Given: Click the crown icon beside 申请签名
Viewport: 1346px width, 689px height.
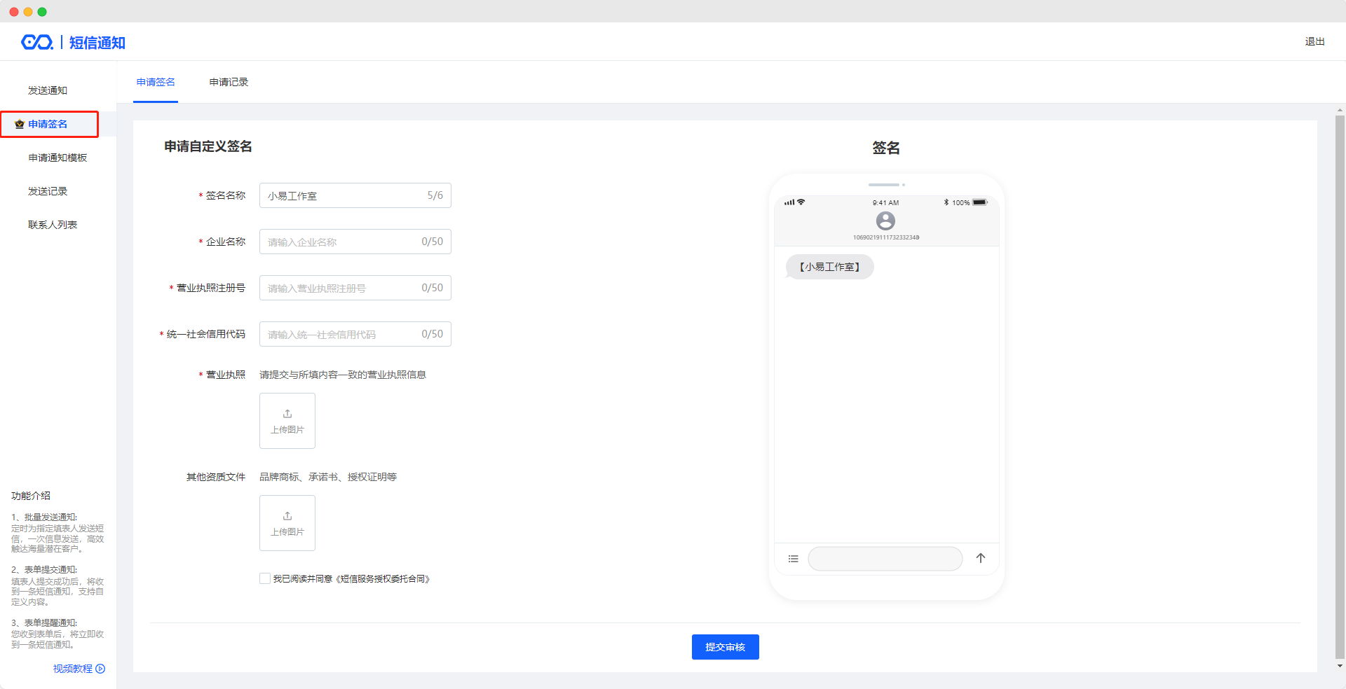Looking at the screenshot, I should [20, 125].
